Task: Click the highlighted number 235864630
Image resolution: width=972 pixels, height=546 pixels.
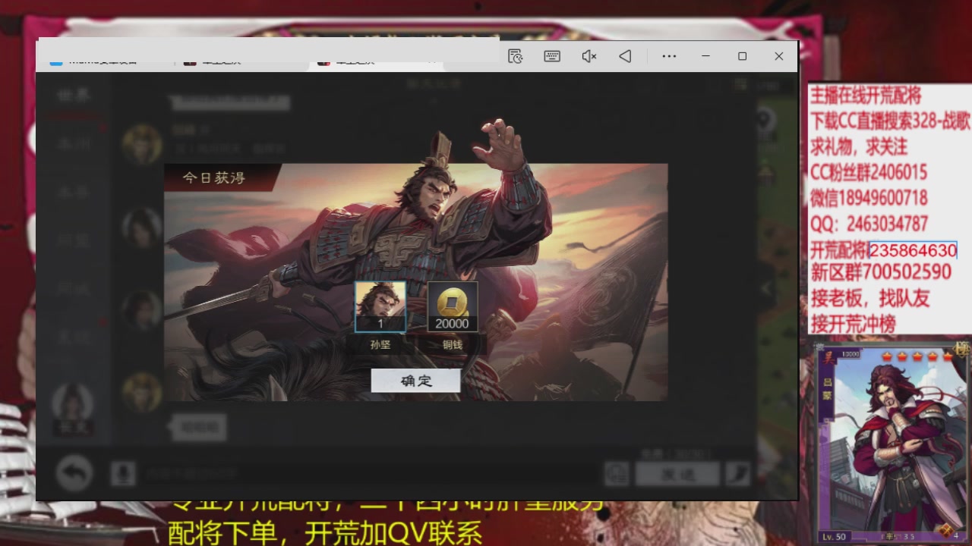Action: coord(913,250)
